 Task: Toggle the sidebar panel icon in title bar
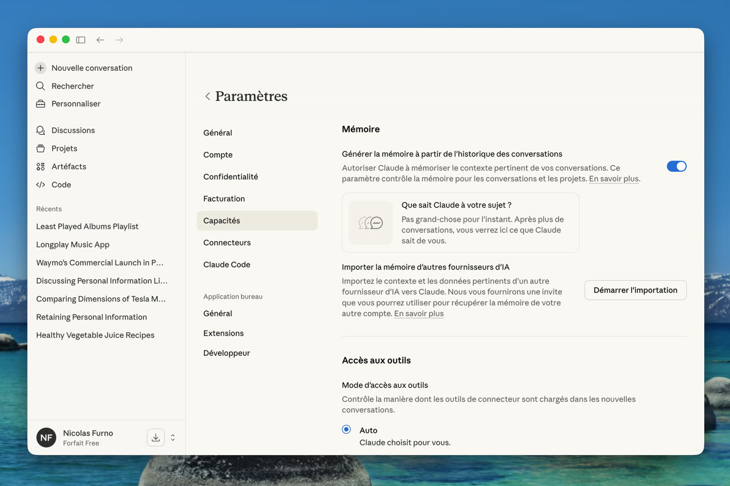[81, 40]
